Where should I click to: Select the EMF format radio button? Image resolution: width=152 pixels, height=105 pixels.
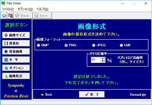[121, 45]
